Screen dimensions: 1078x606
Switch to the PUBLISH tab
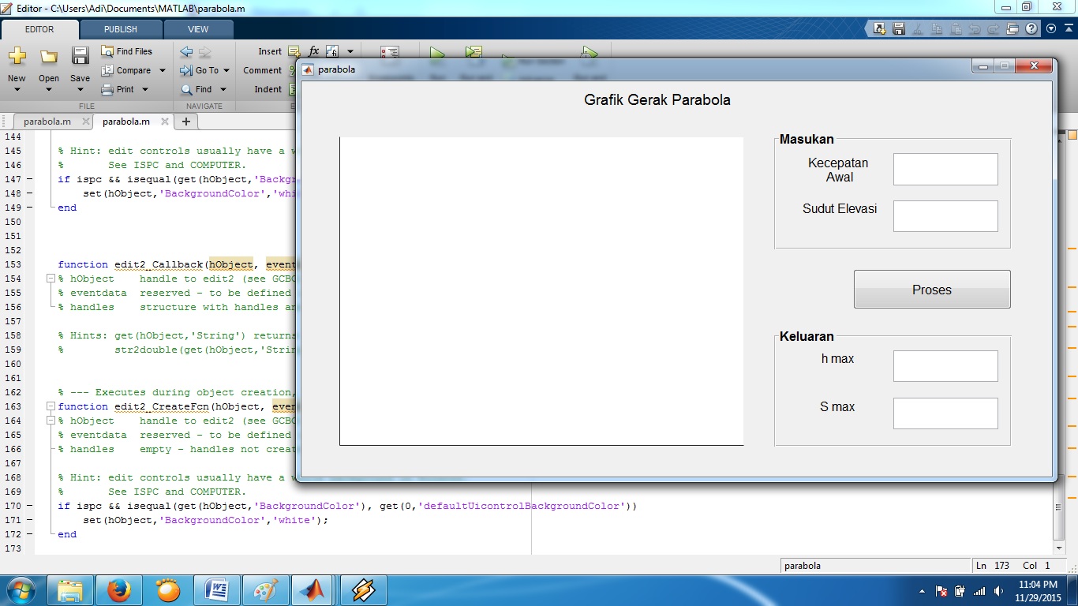tap(121, 29)
